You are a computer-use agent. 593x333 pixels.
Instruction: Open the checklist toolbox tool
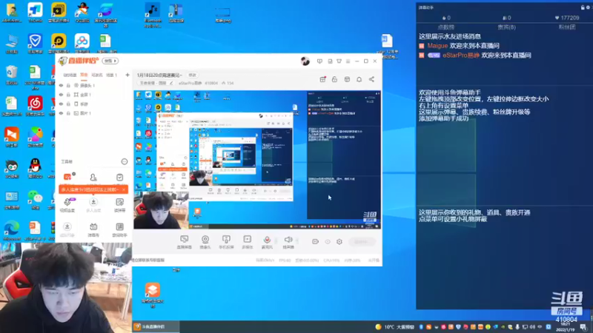coord(119,177)
